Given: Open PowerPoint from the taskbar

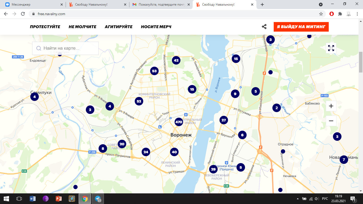Looking at the screenshot, I should coord(59,198).
